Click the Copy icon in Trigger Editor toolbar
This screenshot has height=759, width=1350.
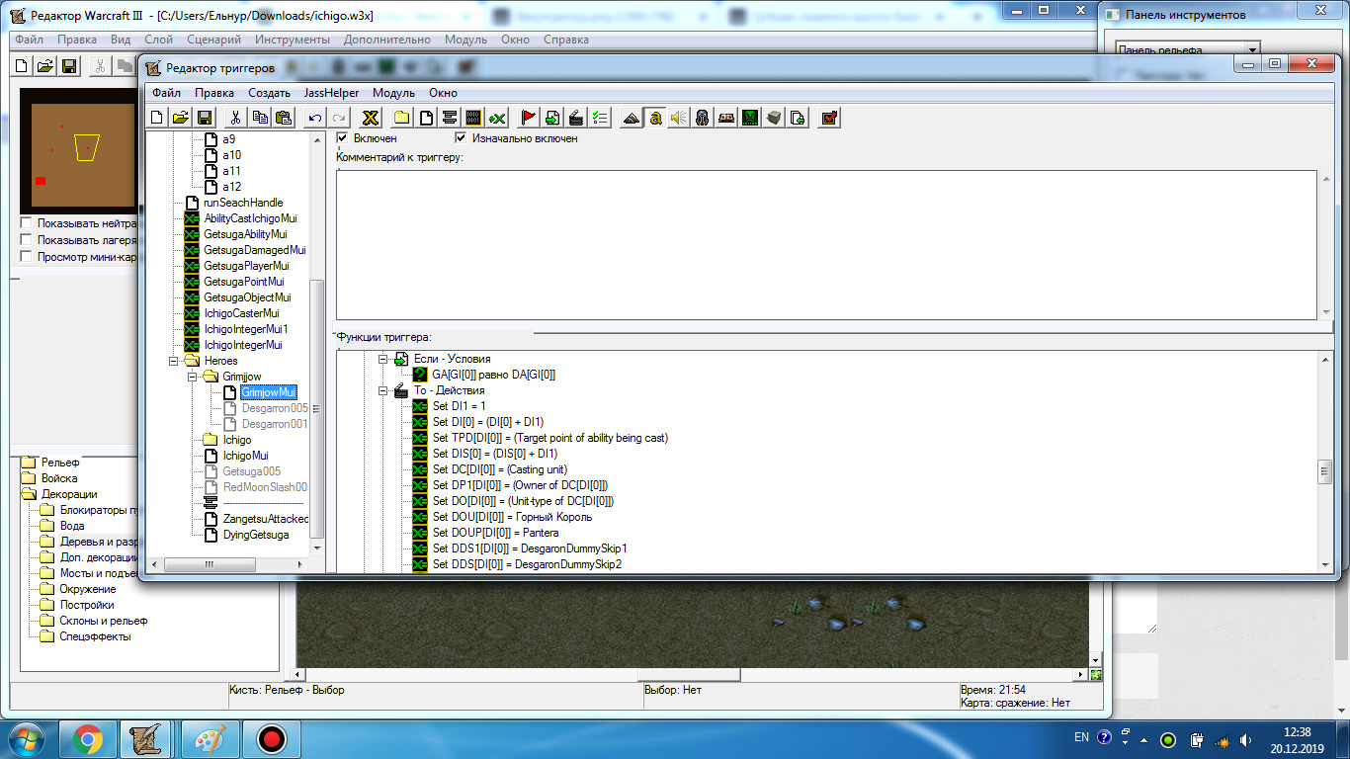point(260,118)
